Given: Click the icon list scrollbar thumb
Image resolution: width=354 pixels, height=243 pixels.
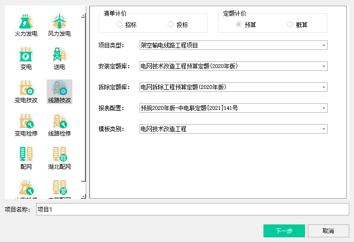Looking at the screenshot, I should point(83,99).
